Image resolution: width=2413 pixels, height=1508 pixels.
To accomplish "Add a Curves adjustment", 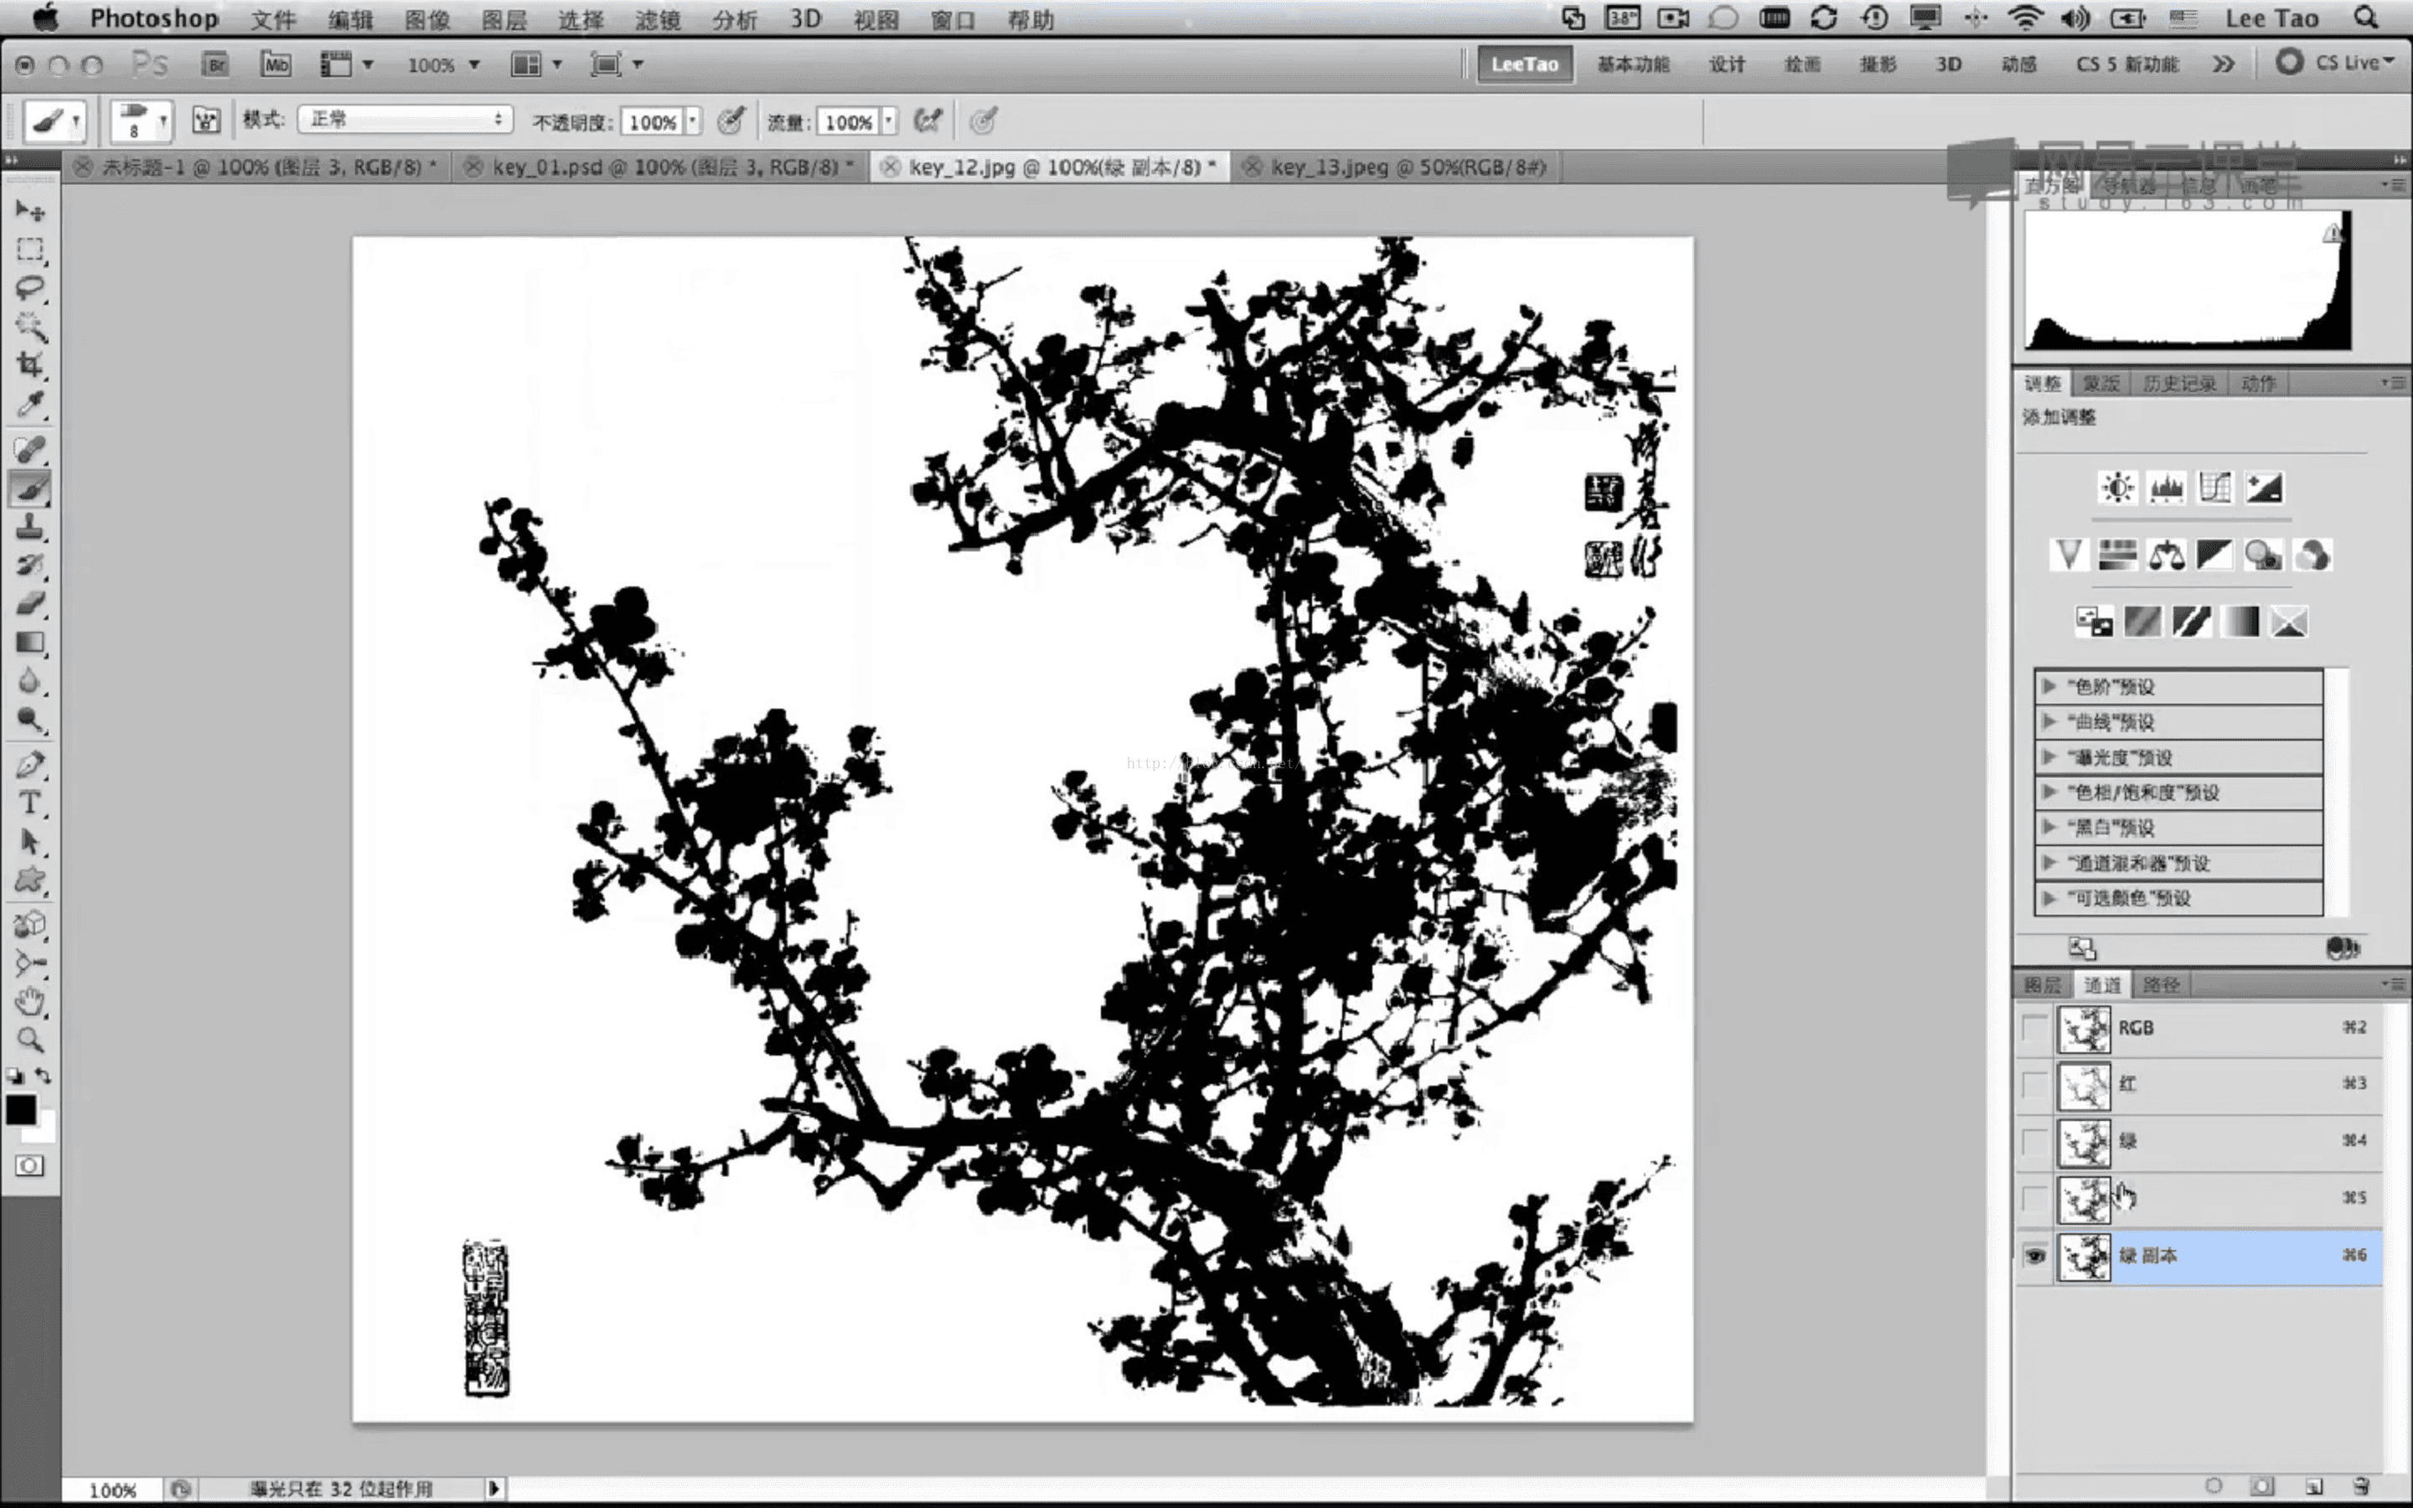I will click(2214, 488).
